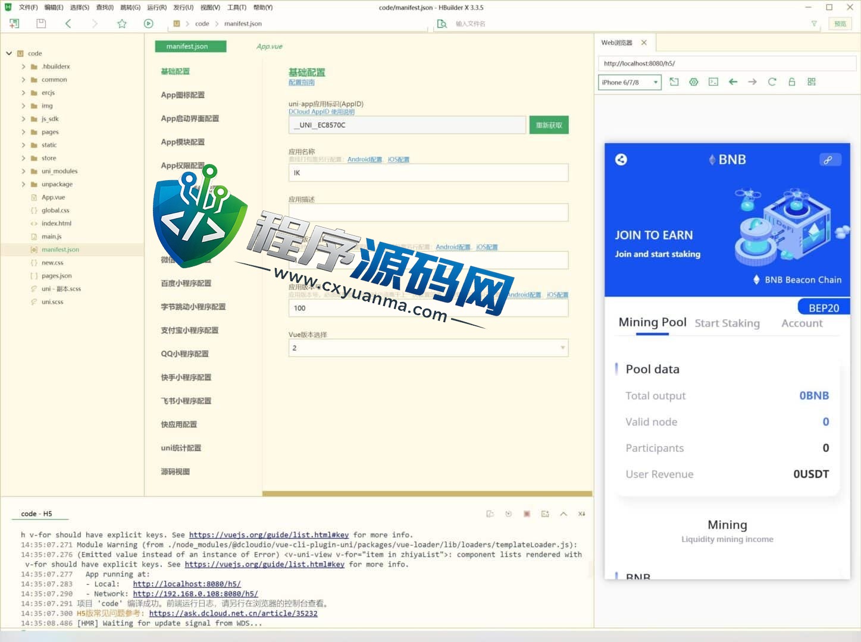This screenshot has width=861, height=642.
Task: Click the lock icon in browser toolbar
Action: pyautogui.click(x=792, y=82)
